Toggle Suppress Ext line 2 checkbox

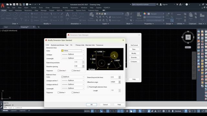tap(72, 92)
